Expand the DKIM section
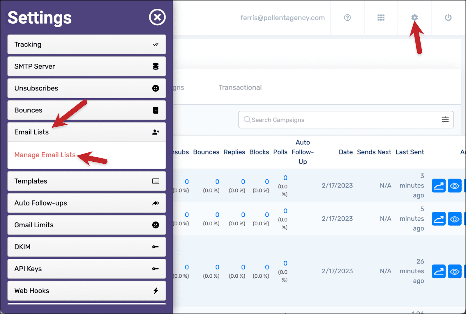The width and height of the screenshot is (466, 314). click(87, 247)
